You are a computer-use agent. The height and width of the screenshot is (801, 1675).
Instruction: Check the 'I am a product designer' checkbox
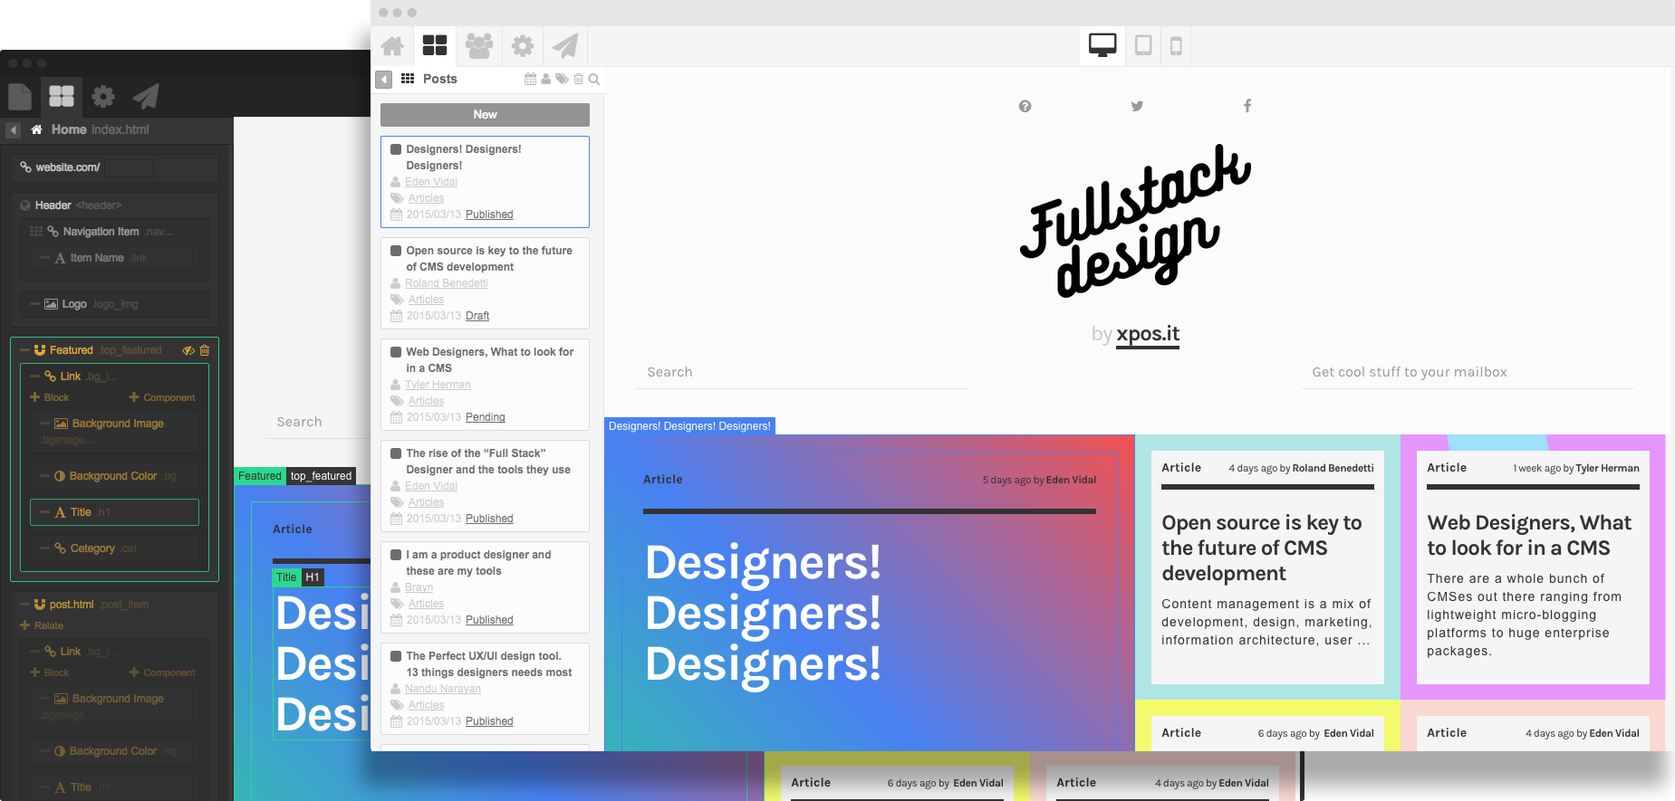click(396, 555)
